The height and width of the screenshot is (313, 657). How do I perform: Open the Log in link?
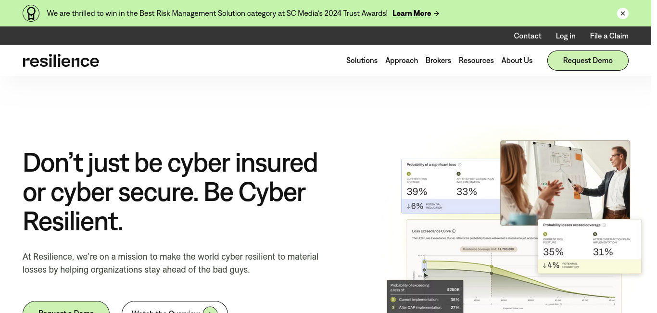tap(566, 36)
